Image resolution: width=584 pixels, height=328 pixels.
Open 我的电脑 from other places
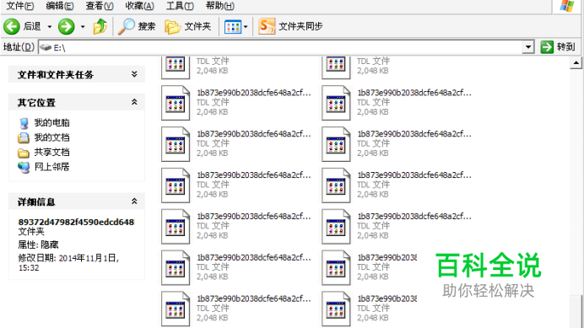(x=44, y=123)
